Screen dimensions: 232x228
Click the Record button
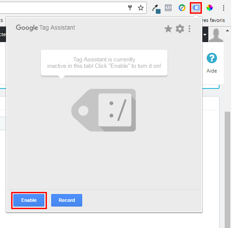pyautogui.click(x=67, y=200)
